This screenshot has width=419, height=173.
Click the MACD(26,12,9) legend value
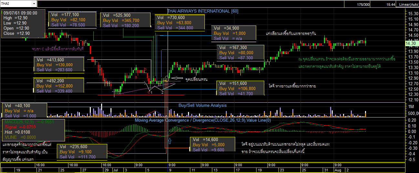coord(29,122)
